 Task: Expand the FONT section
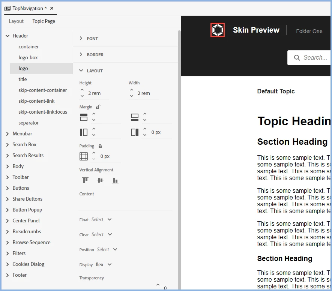81,38
